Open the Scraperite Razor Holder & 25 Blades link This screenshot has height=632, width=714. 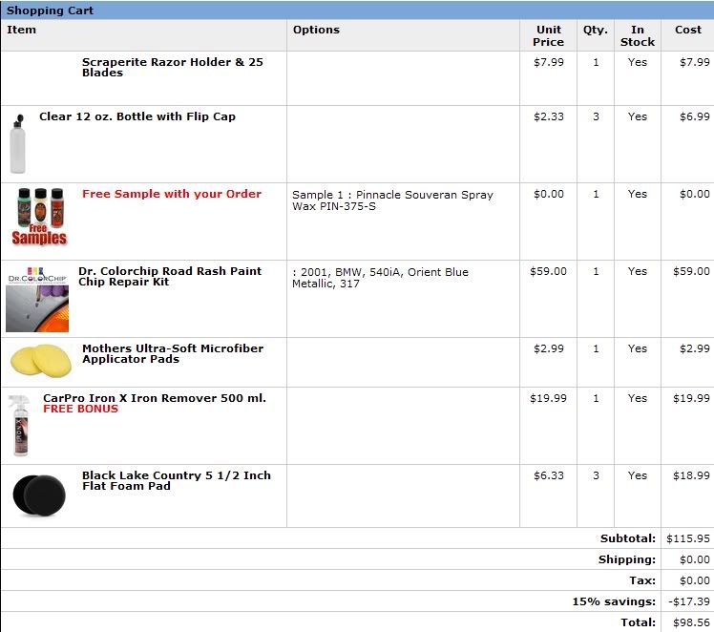(x=172, y=68)
